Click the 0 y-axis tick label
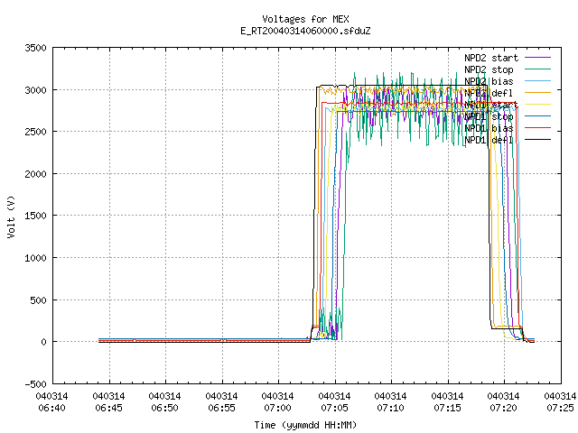The height and width of the screenshot is (433, 578). 44,343
